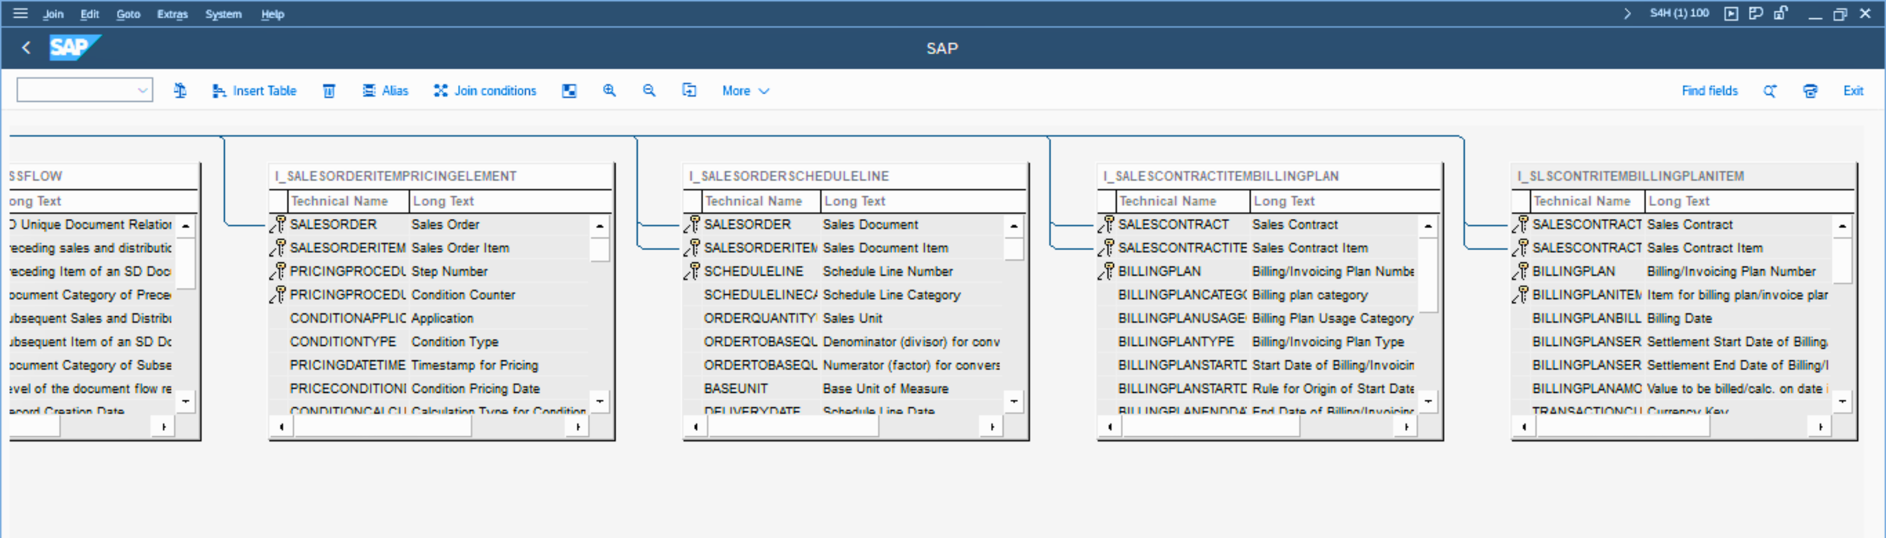Click the padlock icon in title bar

(1780, 13)
